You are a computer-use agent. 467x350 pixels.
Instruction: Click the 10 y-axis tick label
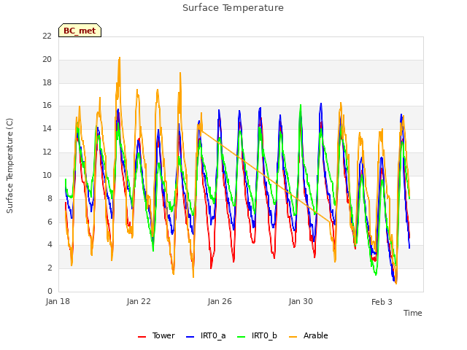click(x=47, y=175)
